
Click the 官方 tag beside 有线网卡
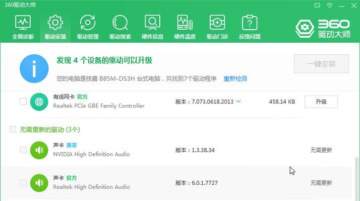82,97
